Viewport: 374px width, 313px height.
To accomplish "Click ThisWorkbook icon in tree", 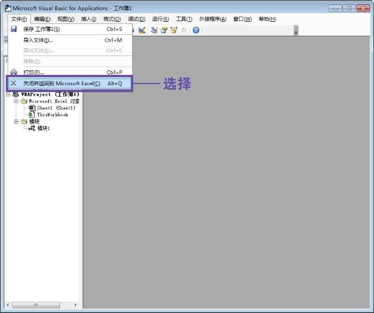I will pos(32,114).
